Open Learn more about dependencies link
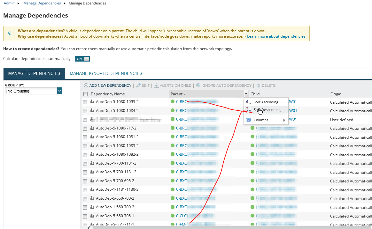372x229 pixels. [276, 36]
